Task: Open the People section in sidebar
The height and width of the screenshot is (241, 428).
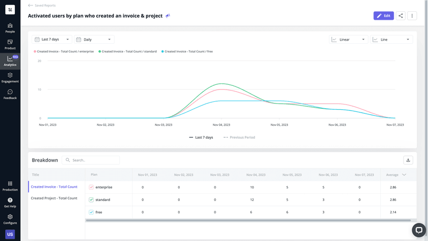Action: [10, 28]
